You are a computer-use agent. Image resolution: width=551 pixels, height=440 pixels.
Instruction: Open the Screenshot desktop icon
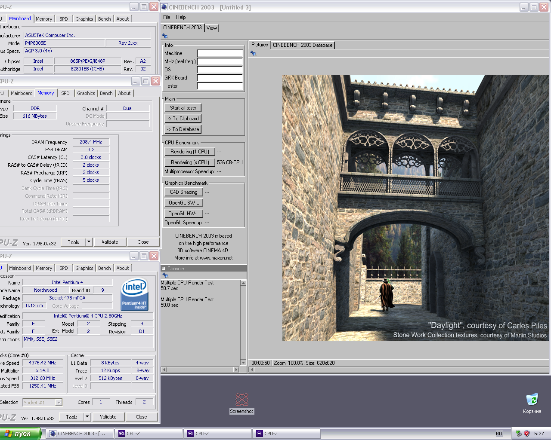click(241, 403)
